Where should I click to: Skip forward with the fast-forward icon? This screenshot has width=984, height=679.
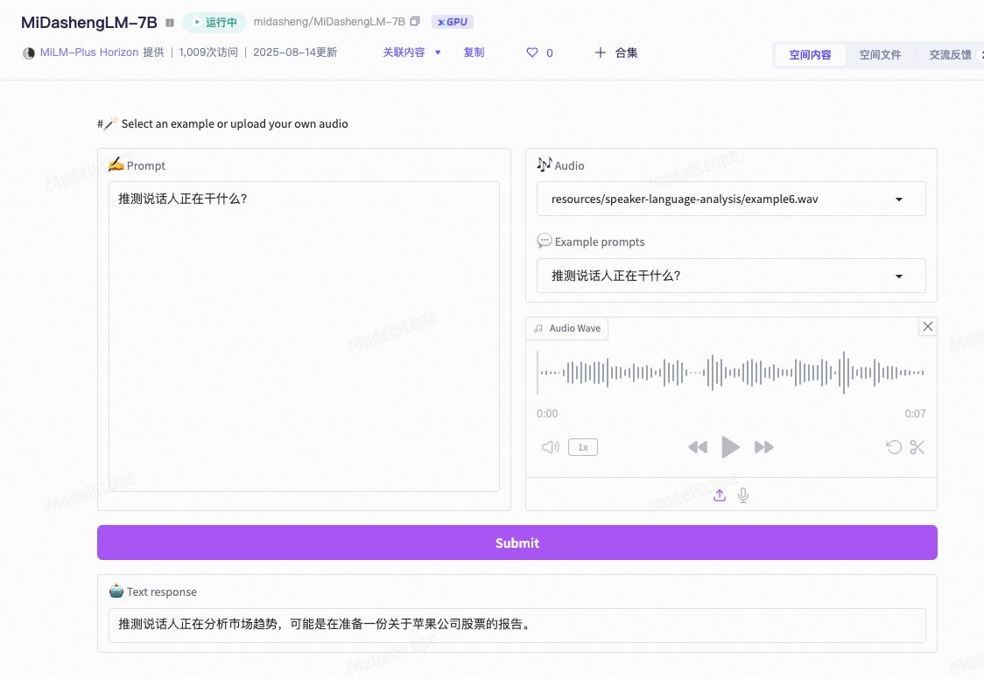pyautogui.click(x=763, y=447)
